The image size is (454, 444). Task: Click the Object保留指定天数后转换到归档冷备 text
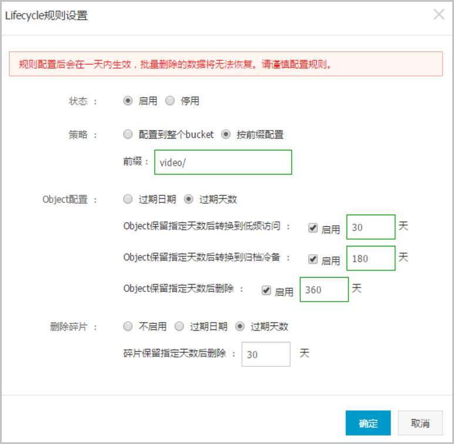pyautogui.click(x=202, y=257)
